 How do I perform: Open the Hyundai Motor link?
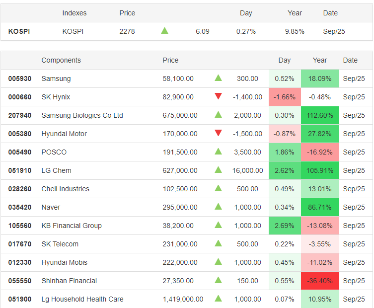(64, 134)
